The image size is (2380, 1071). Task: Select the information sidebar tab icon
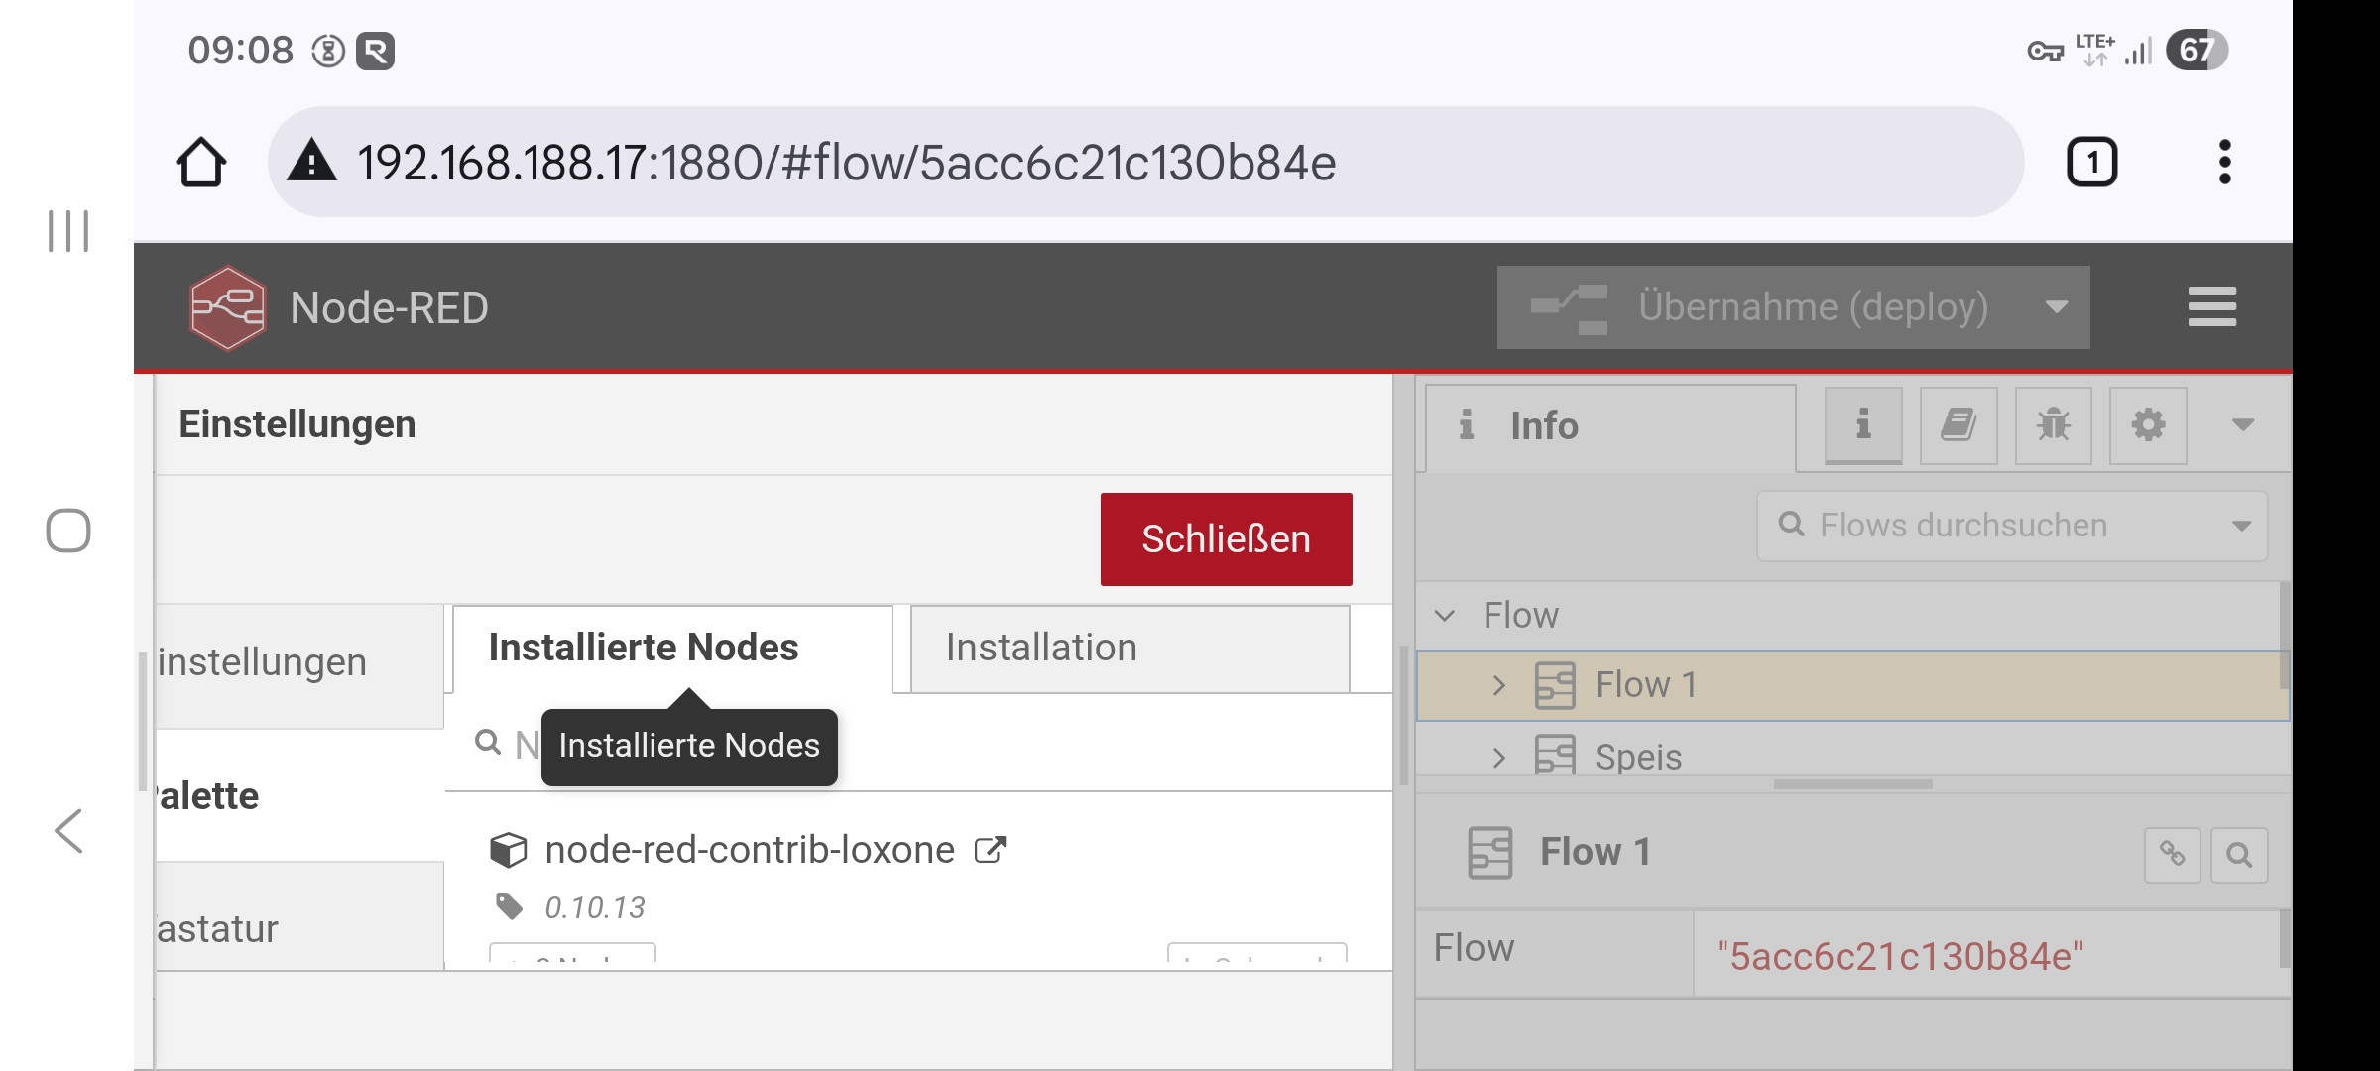point(1863,425)
